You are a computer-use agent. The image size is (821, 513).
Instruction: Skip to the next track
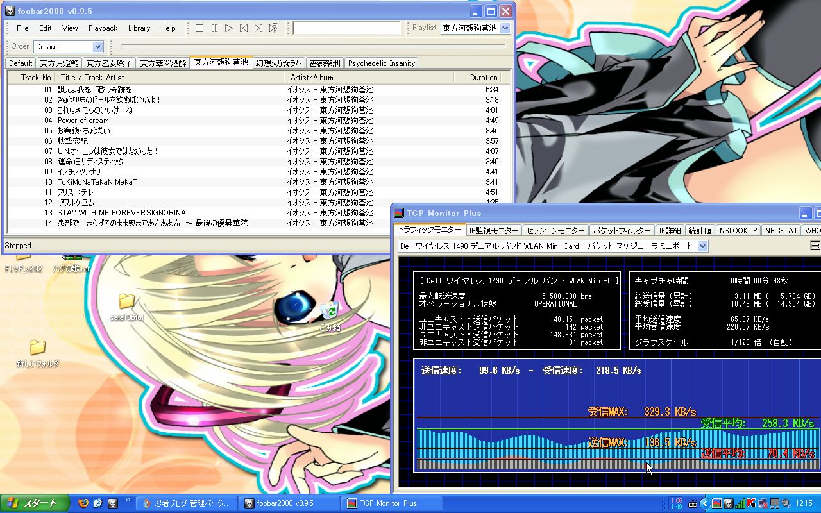click(x=258, y=28)
